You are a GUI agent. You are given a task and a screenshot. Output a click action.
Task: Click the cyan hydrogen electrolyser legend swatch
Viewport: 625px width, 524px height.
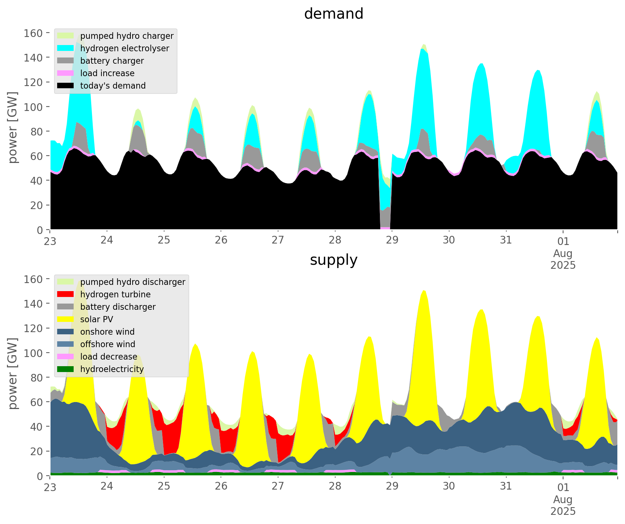(66, 48)
